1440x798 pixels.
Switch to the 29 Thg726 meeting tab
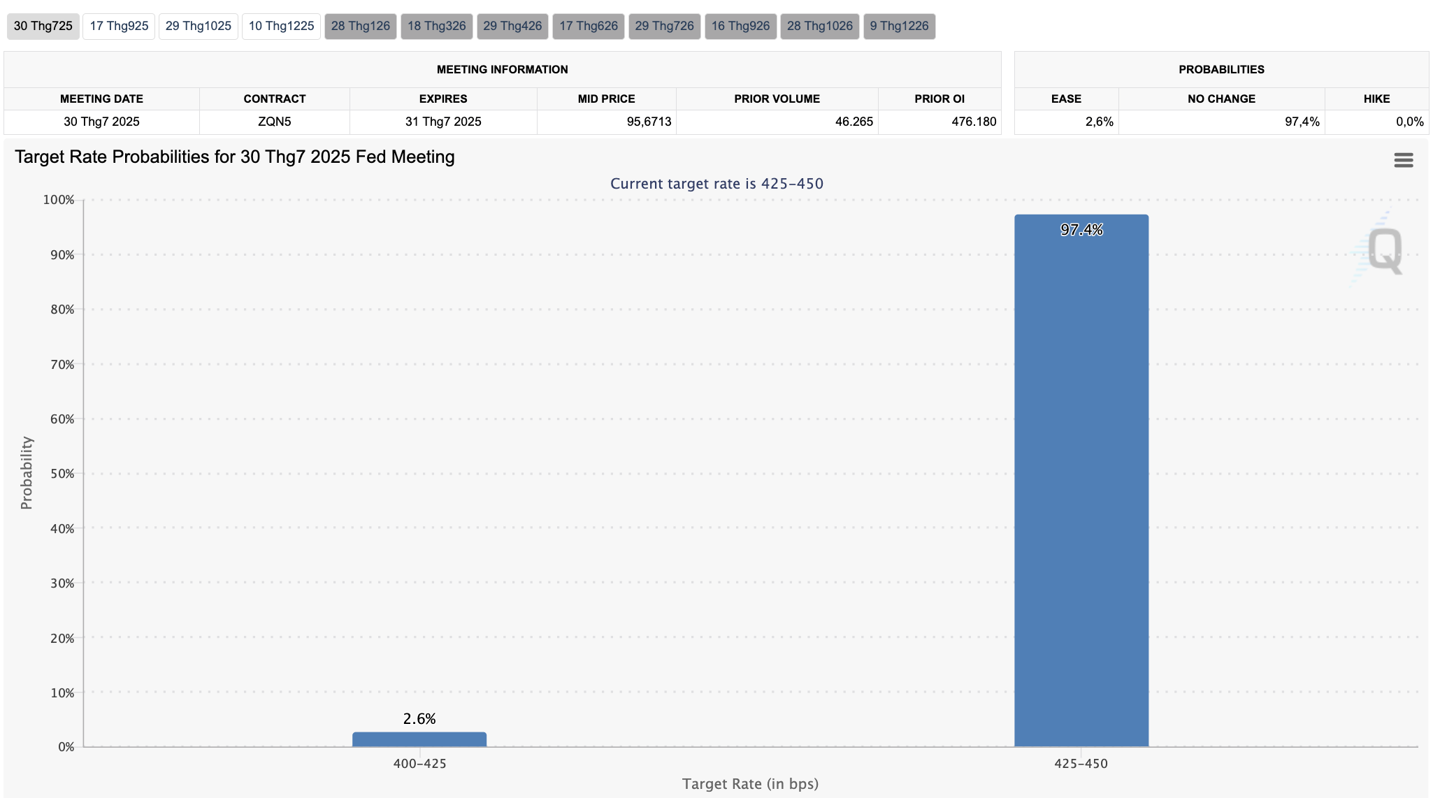[x=664, y=27]
